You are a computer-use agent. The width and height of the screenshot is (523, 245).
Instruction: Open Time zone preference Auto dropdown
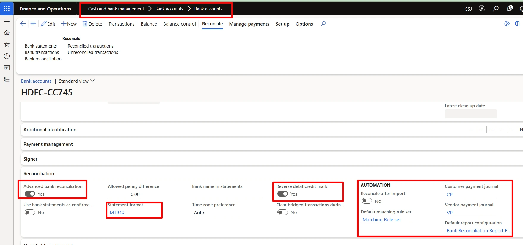point(218,213)
